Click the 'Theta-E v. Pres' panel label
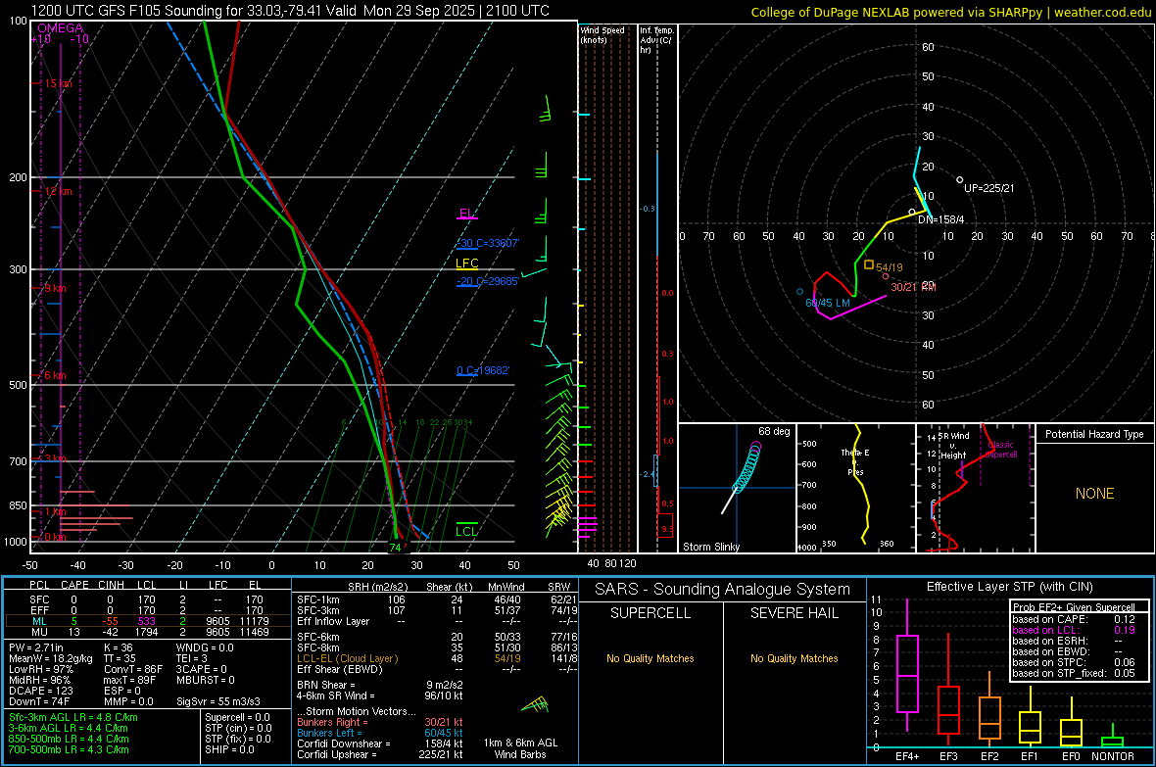 coord(855,461)
